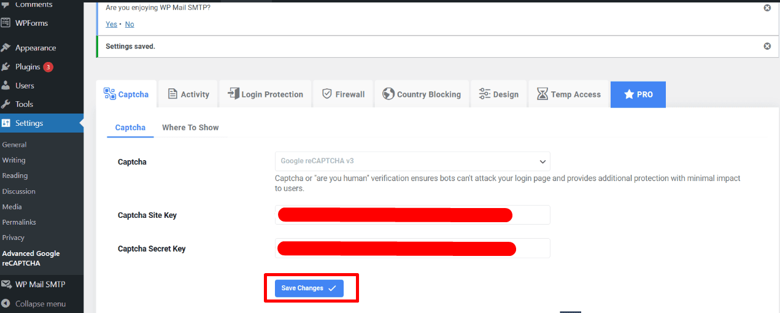Screen dimensions: 780x313
Task: Click the Save Changes checkmark icon
Action: coord(332,288)
